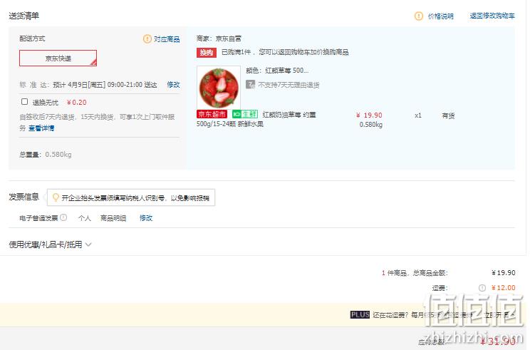Click the lightbulb invoice tip icon

click(x=56, y=197)
